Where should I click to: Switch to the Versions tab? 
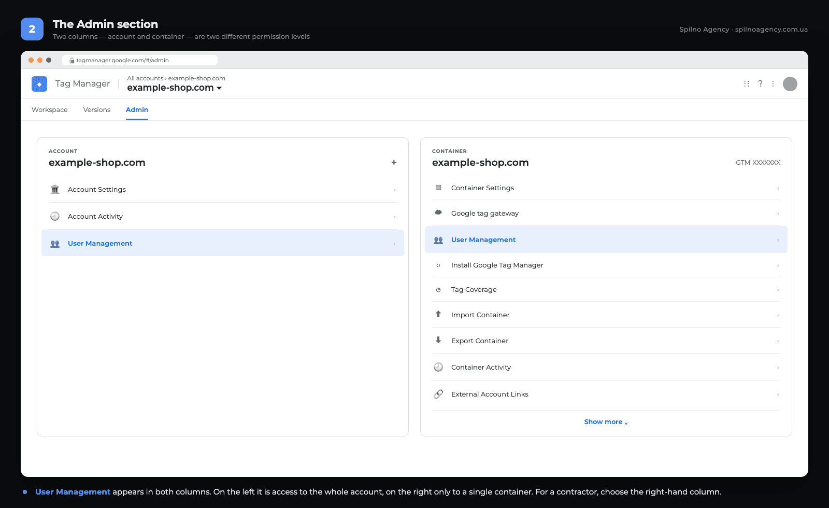coord(97,110)
